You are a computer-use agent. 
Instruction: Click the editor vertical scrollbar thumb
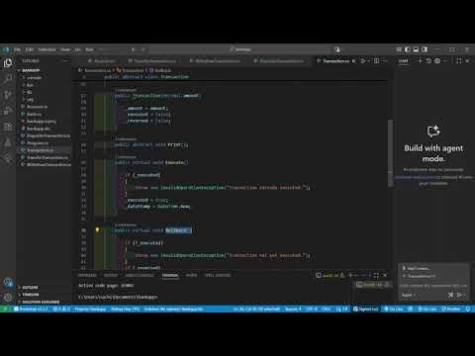coord(390,153)
